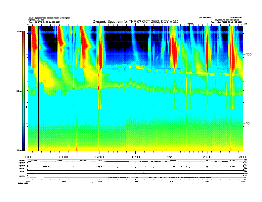Select the 04:00 time axis label of the main spectrum

(x=64, y=157)
